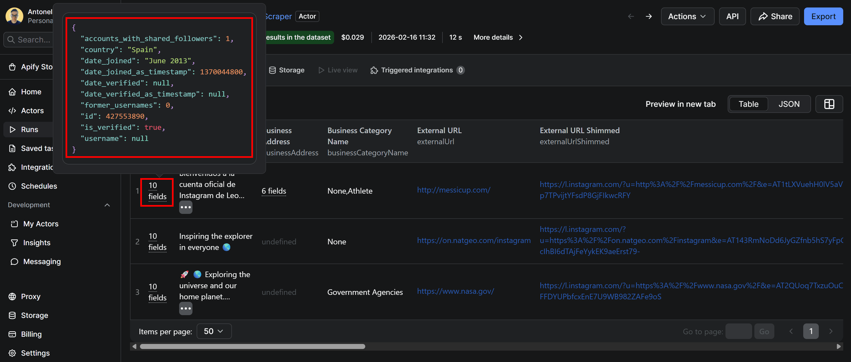Viewport: 851px width, 362px height.
Task: Open Home via its house icon
Action: [12, 92]
